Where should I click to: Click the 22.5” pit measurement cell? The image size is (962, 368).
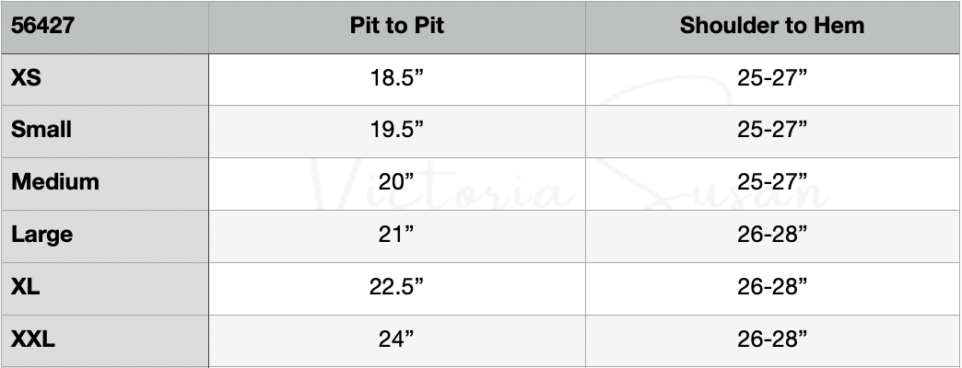pyautogui.click(x=396, y=287)
